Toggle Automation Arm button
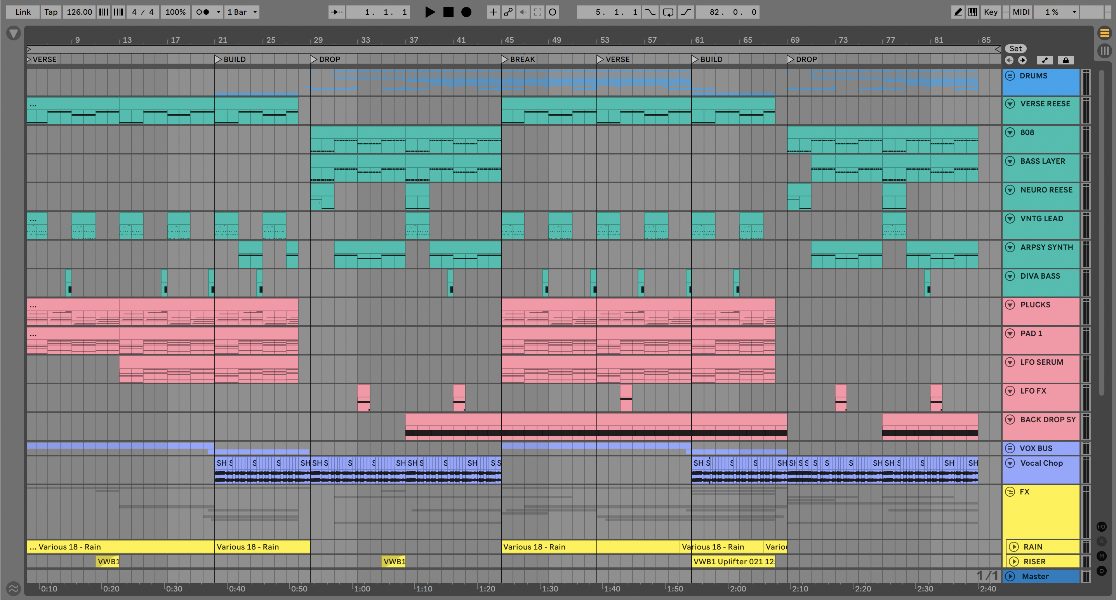The width and height of the screenshot is (1116, 600). point(508,12)
